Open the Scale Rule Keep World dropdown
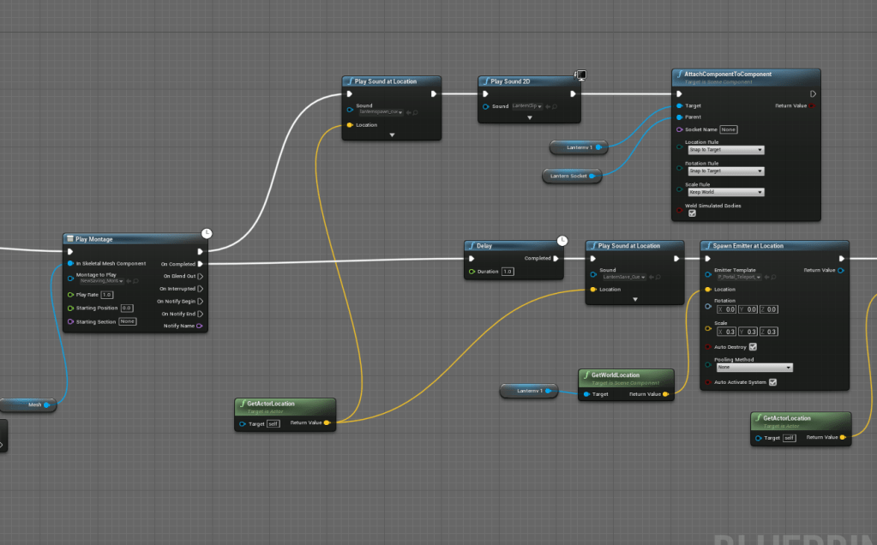The image size is (877, 545). (724, 192)
